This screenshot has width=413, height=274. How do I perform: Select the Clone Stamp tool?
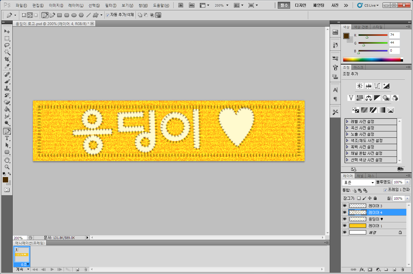coord(7,88)
